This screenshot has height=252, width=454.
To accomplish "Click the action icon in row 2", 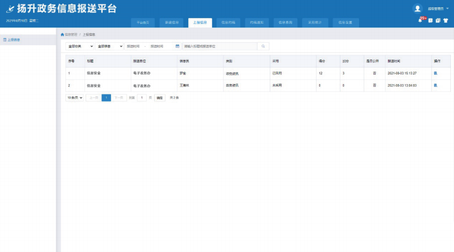I will point(435,85).
